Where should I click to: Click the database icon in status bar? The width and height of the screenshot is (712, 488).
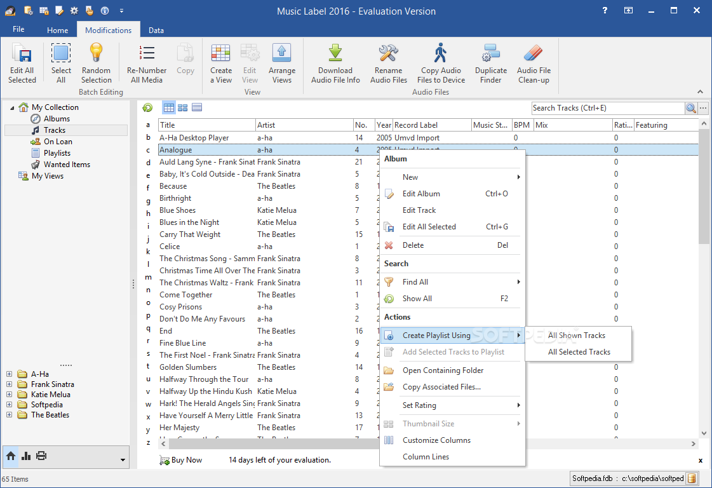(692, 478)
